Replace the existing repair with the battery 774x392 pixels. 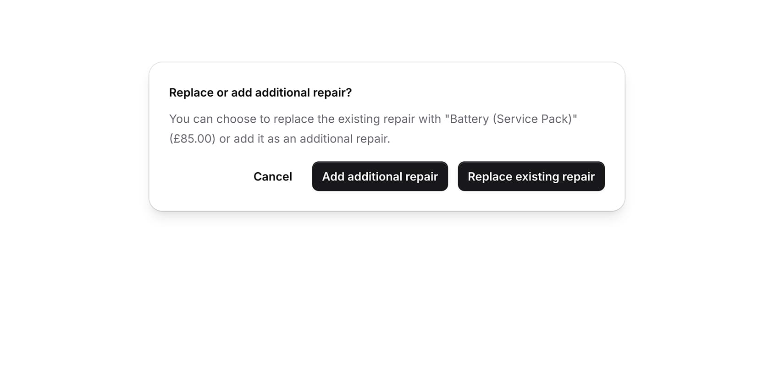[x=531, y=177]
